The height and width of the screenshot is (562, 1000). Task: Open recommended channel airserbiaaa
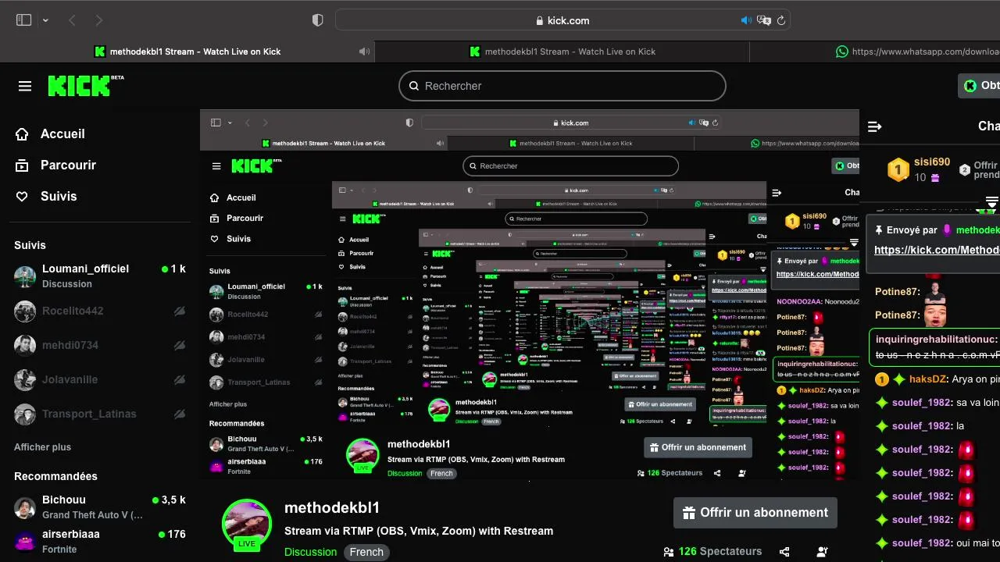coord(100,541)
